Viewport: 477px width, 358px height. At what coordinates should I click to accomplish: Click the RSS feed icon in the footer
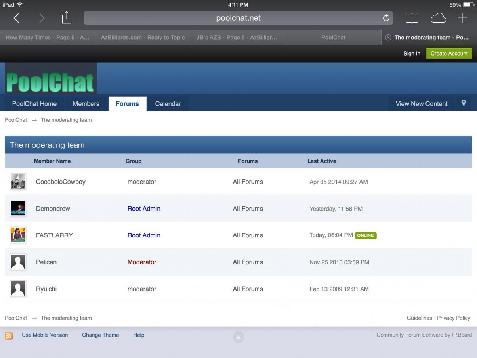pyautogui.click(x=9, y=335)
